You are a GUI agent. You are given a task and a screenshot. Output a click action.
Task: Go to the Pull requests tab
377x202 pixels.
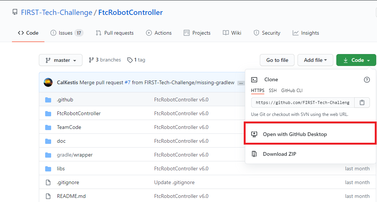115,33
